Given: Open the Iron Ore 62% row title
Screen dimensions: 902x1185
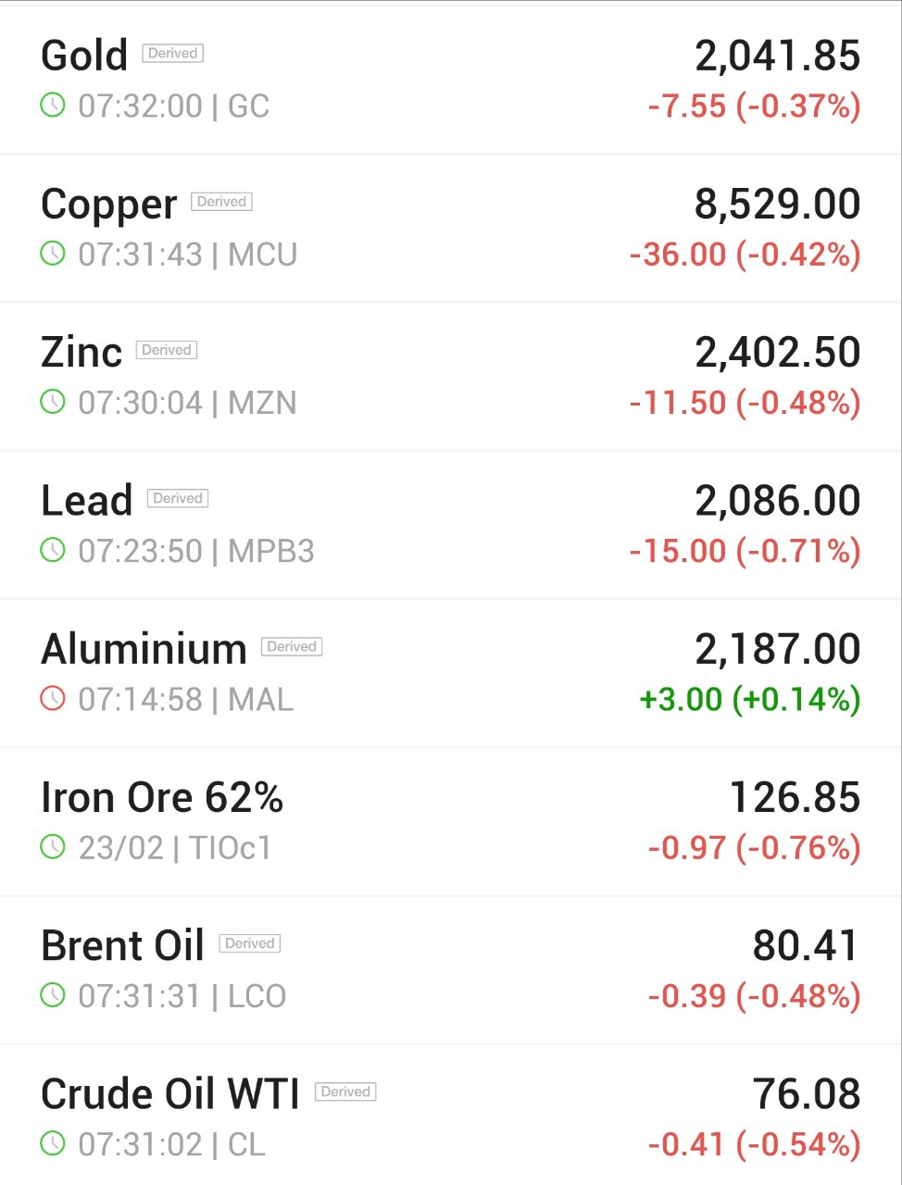Looking at the screenshot, I should (162, 797).
